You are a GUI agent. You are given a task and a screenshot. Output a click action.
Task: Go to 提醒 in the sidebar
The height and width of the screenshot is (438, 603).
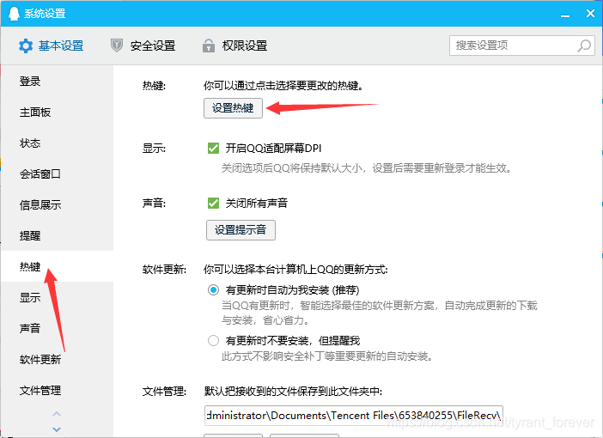coord(57,235)
